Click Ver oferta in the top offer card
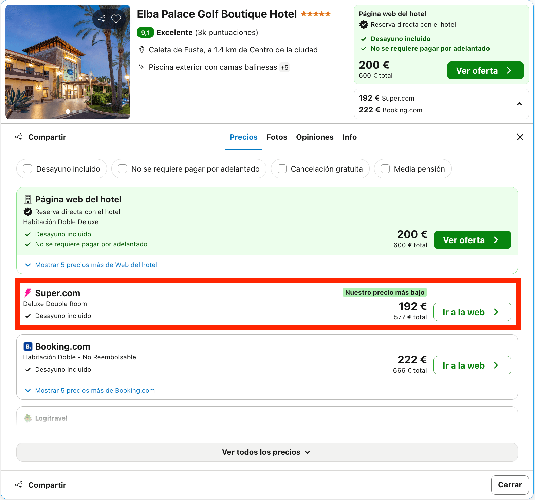 click(x=485, y=71)
